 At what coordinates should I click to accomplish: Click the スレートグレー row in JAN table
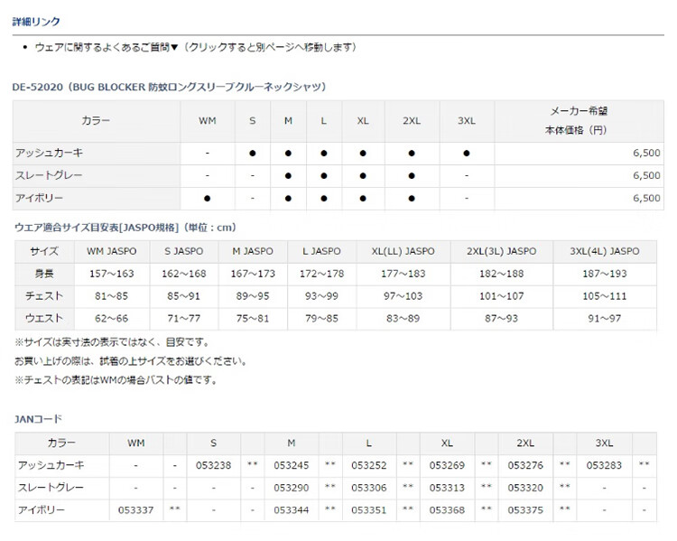point(336,488)
